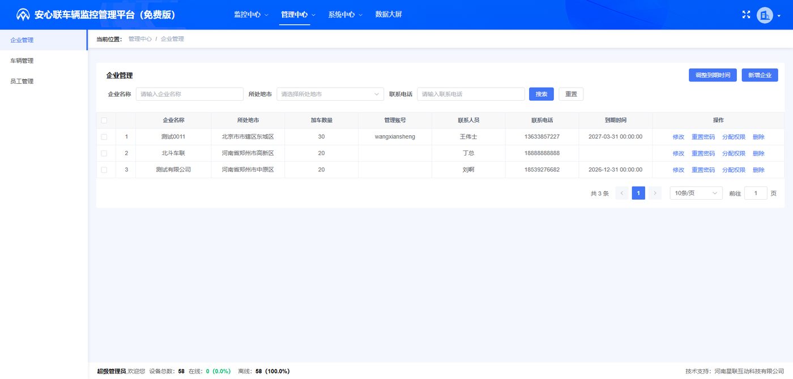Click 在线 0 (0.0%) status text
This screenshot has width=793, height=379.
pyautogui.click(x=210, y=372)
